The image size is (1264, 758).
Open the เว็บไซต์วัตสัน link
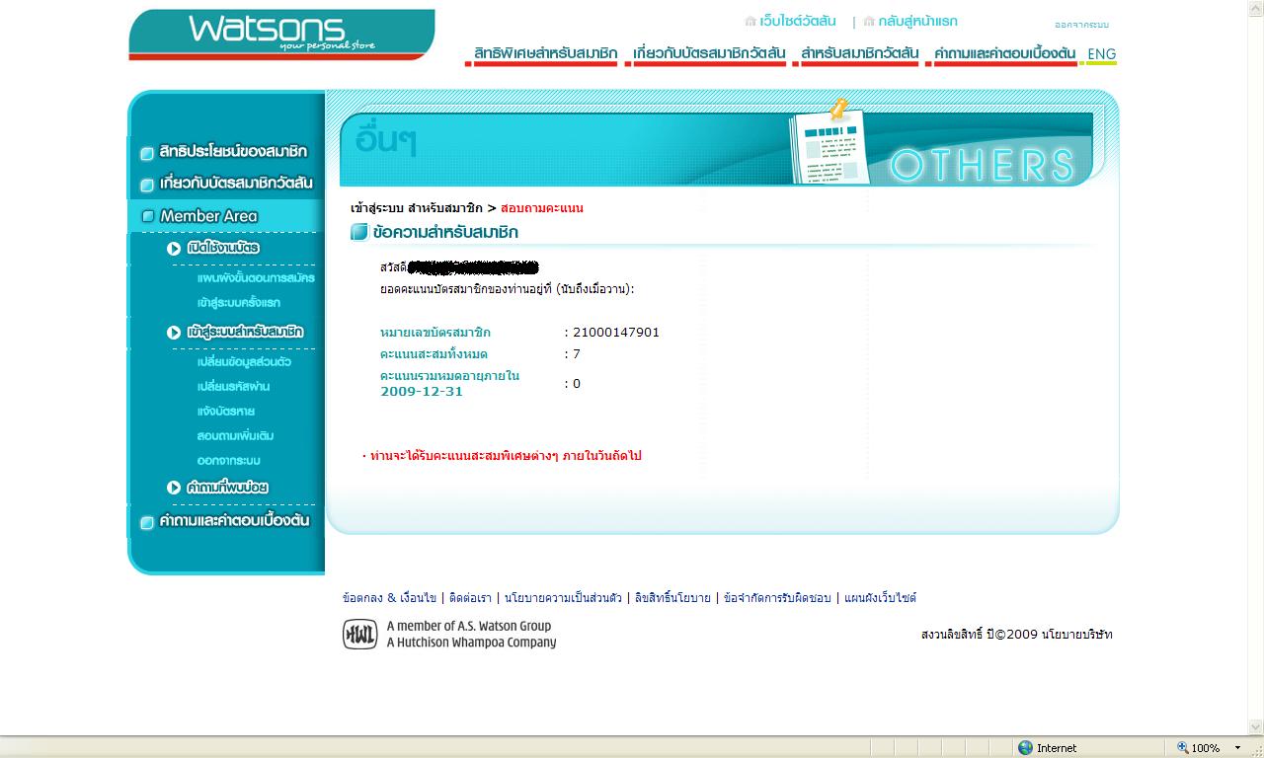click(798, 21)
